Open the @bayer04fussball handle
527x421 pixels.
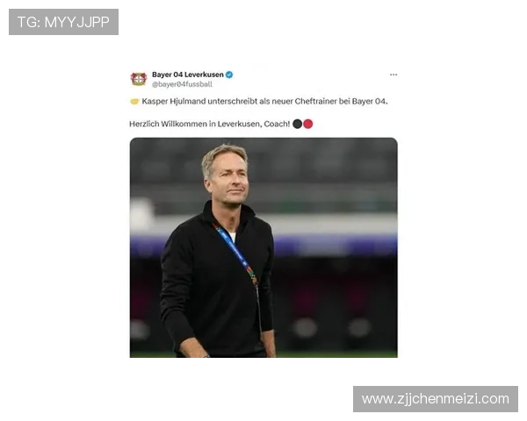(x=182, y=84)
